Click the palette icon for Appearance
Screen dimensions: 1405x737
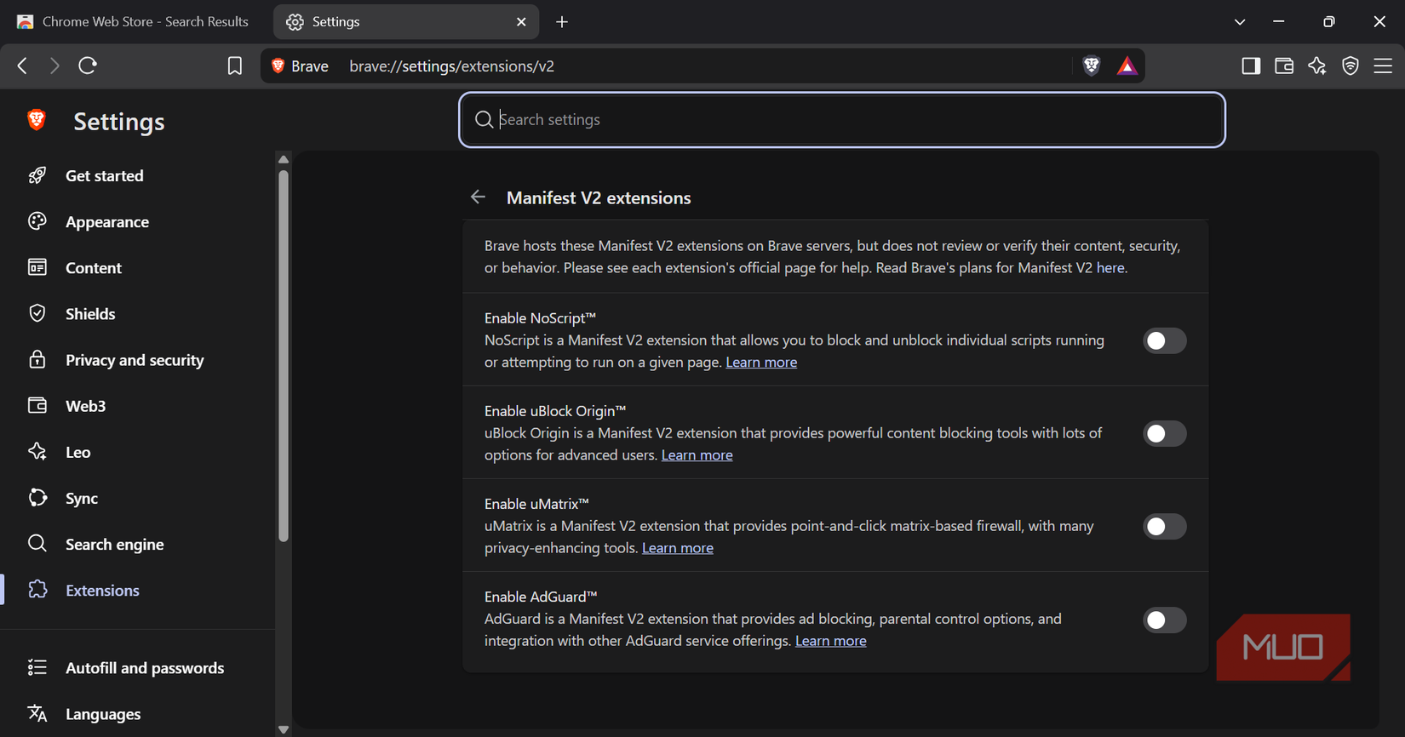click(37, 221)
